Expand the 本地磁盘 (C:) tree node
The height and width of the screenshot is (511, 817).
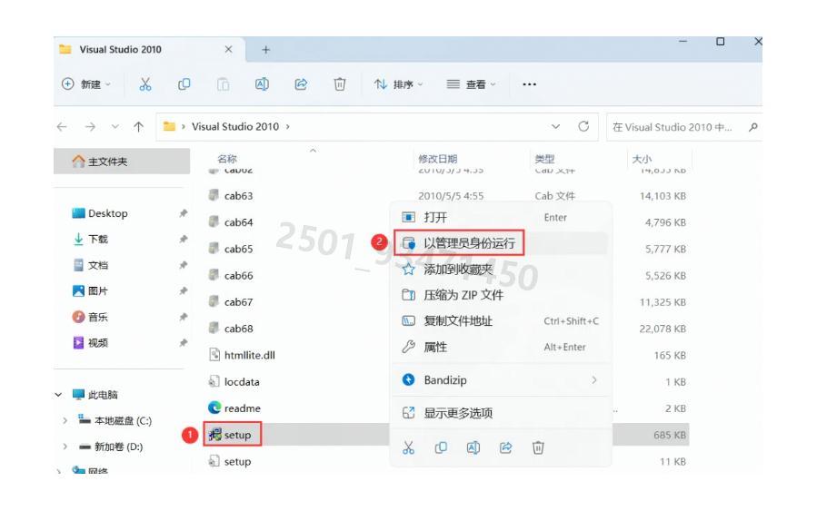coord(65,420)
